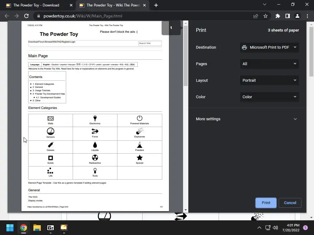
Task: Switch to The Powder Toy - Download tab
Action: point(36,5)
